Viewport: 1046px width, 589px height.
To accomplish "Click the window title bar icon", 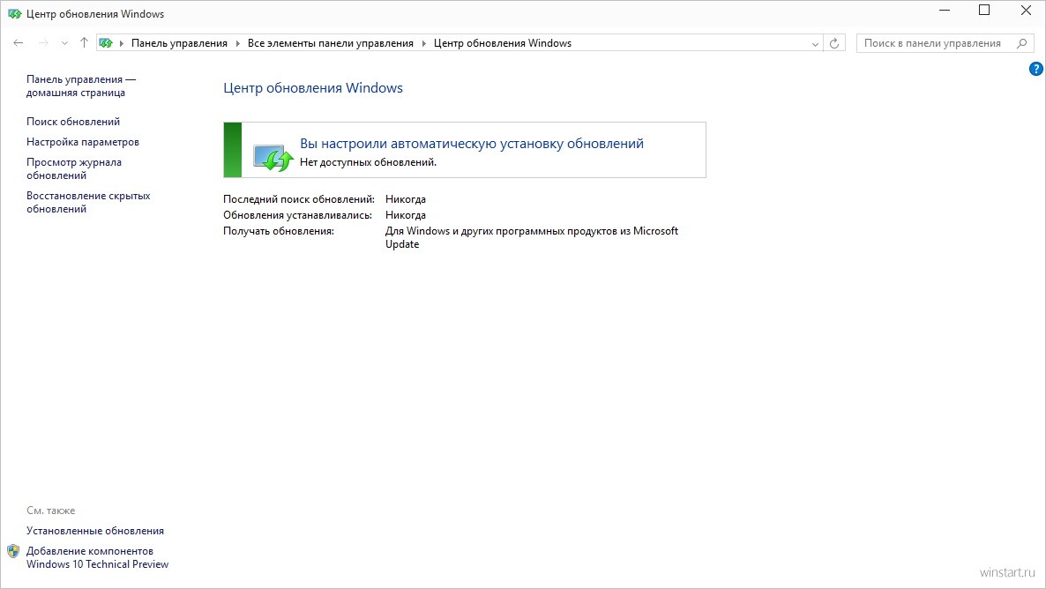I will point(15,13).
